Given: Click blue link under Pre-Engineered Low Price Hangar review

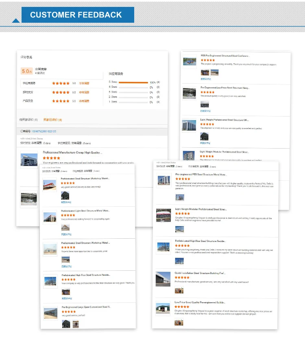Looking at the screenshot, I should (x=205, y=111).
